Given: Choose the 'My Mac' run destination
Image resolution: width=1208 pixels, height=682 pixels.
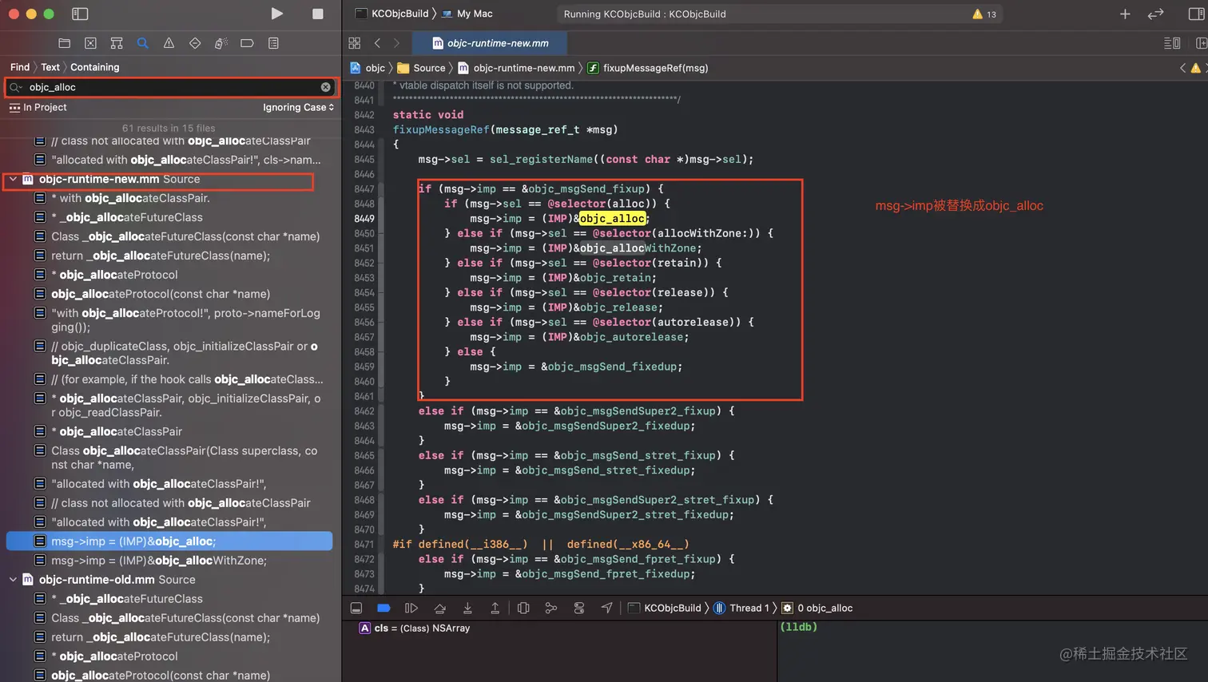Looking at the screenshot, I should point(467,14).
